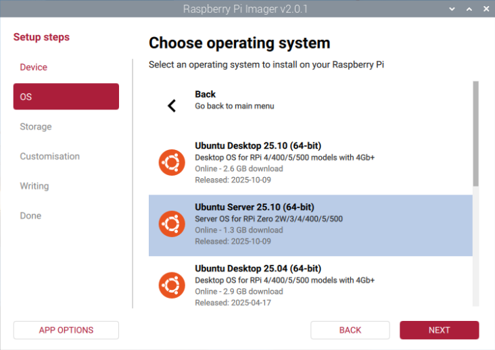Click 'Online - 1.3 GB download' text
Screen dimensions: 495x350
coord(239,230)
